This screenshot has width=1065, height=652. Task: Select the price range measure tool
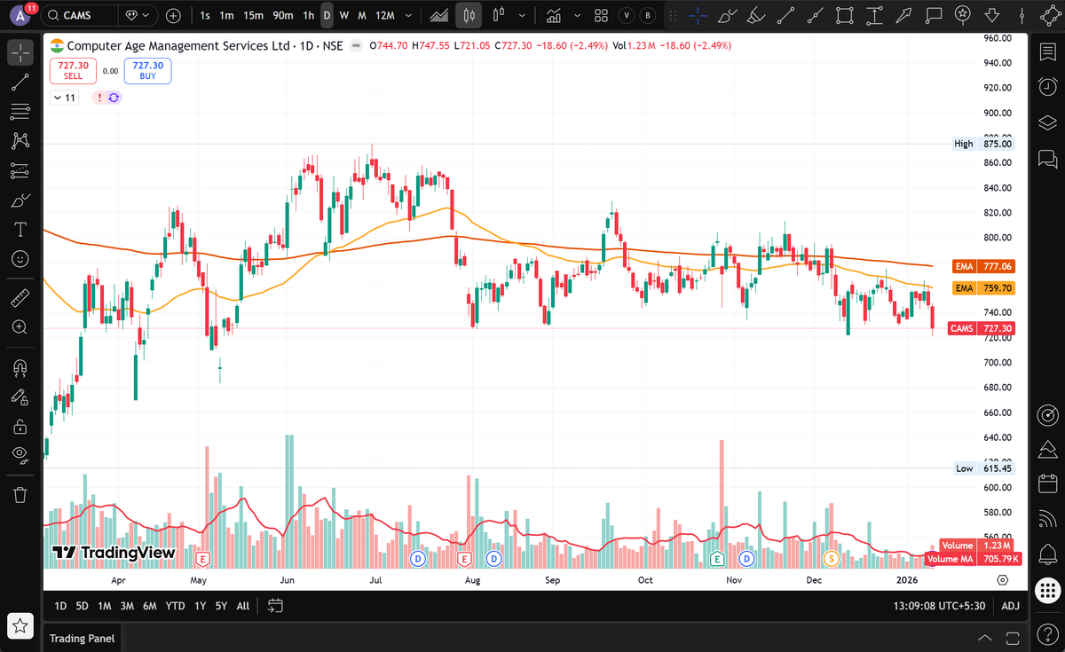coord(874,15)
